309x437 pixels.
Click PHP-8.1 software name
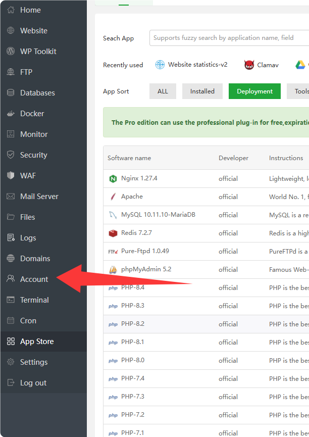(x=133, y=342)
